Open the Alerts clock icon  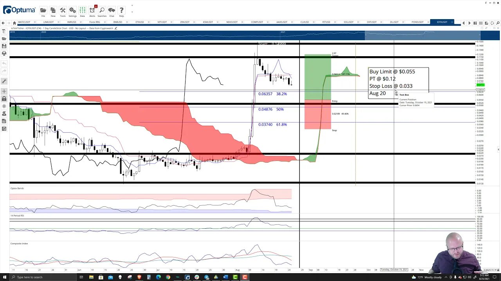pyautogui.click(x=92, y=11)
